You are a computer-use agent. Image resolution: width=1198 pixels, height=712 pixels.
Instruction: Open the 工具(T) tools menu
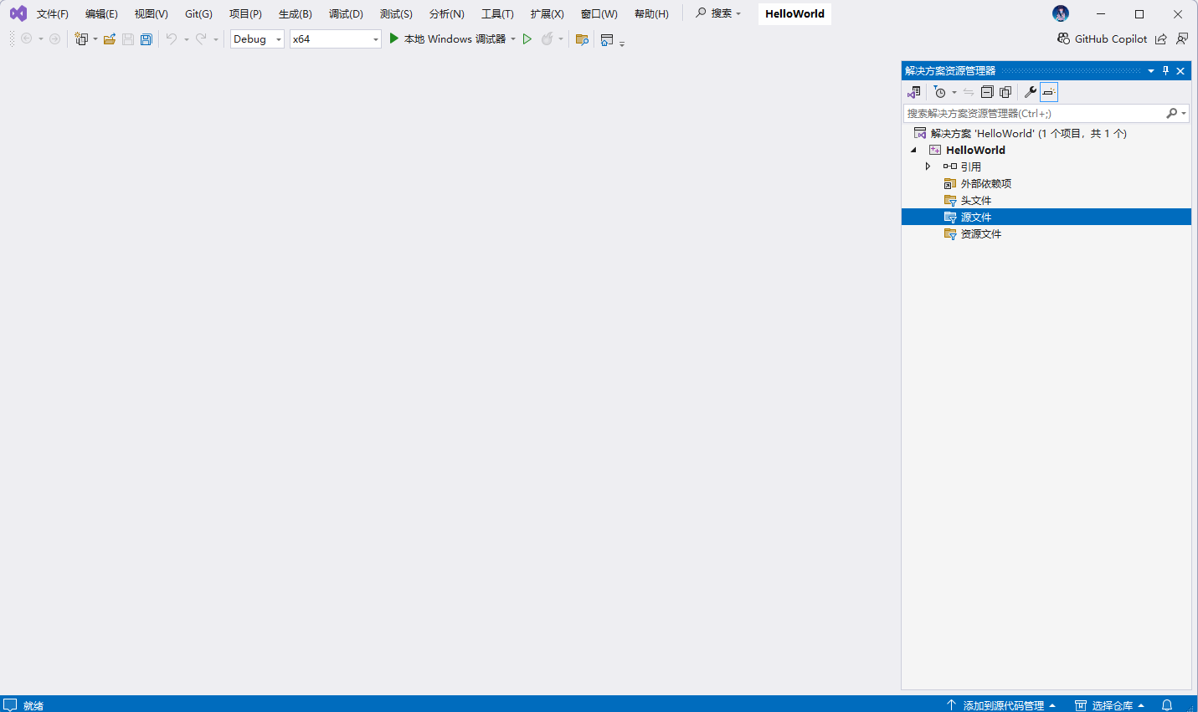[x=497, y=14]
